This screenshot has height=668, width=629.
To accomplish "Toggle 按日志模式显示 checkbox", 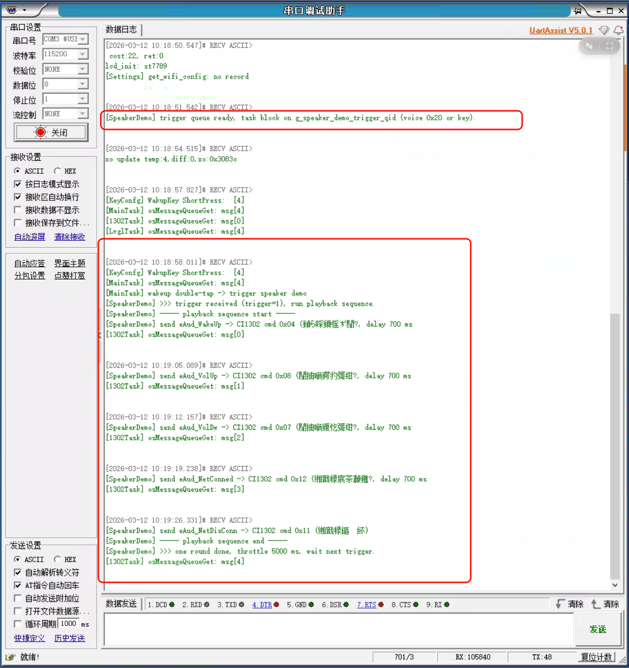I will pos(18,184).
